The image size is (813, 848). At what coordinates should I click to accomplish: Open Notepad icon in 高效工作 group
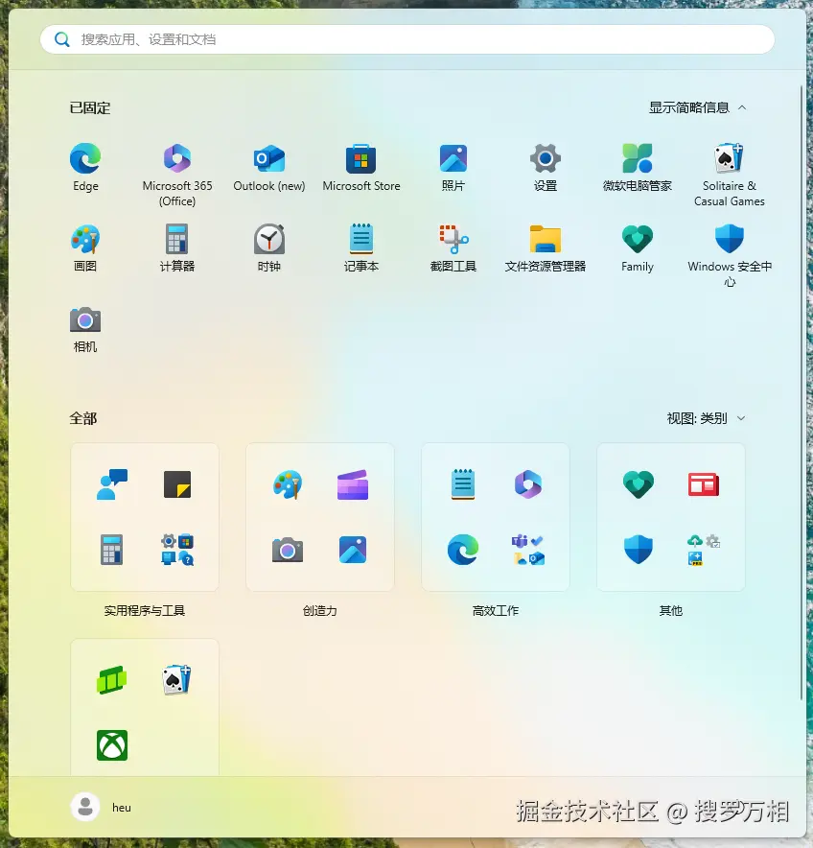(x=463, y=484)
